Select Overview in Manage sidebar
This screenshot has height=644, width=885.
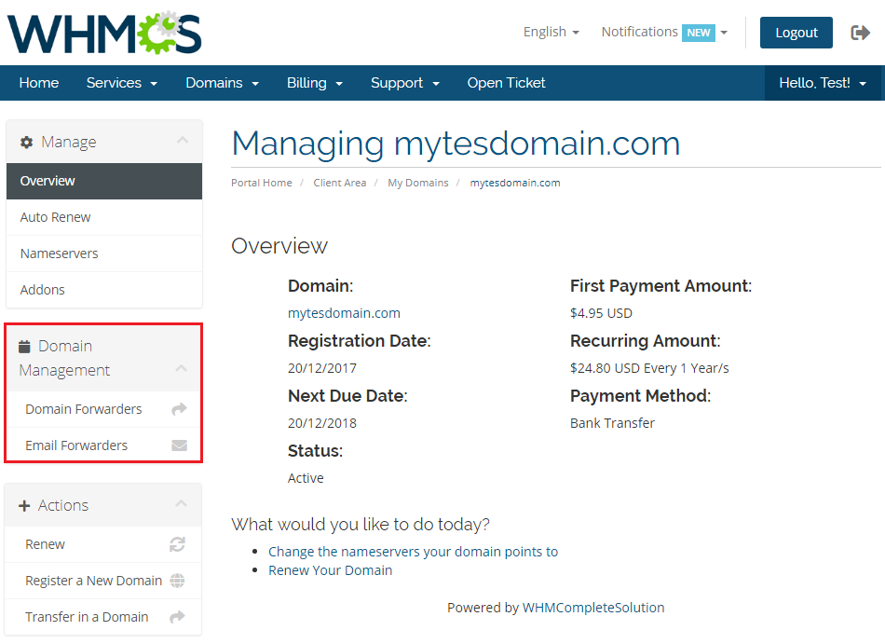click(x=104, y=181)
